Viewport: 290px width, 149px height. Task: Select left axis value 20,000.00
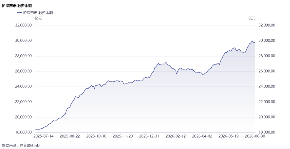pyautogui.click(x=23, y=117)
